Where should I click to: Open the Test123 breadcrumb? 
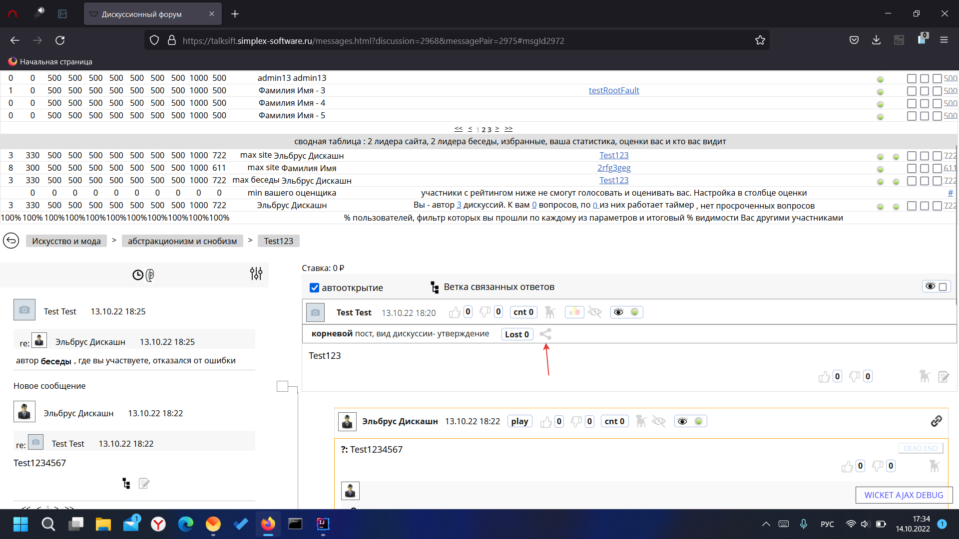pos(279,241)
